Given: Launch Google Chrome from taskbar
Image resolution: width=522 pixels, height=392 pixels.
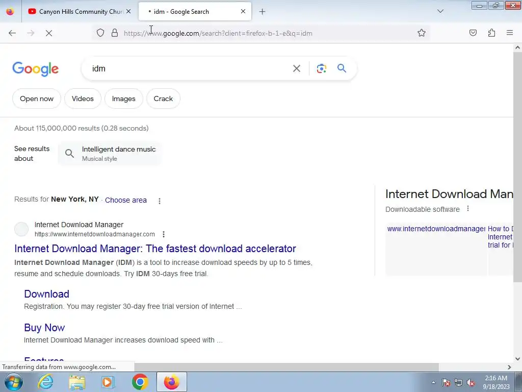Looking at the screenshot, I should point(140,382).
